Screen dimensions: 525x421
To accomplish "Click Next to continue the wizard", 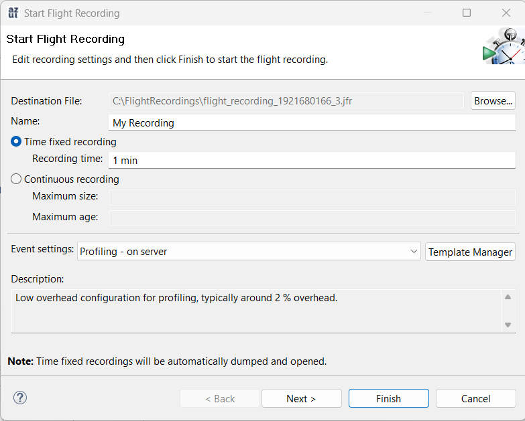I will click(301, 398).
